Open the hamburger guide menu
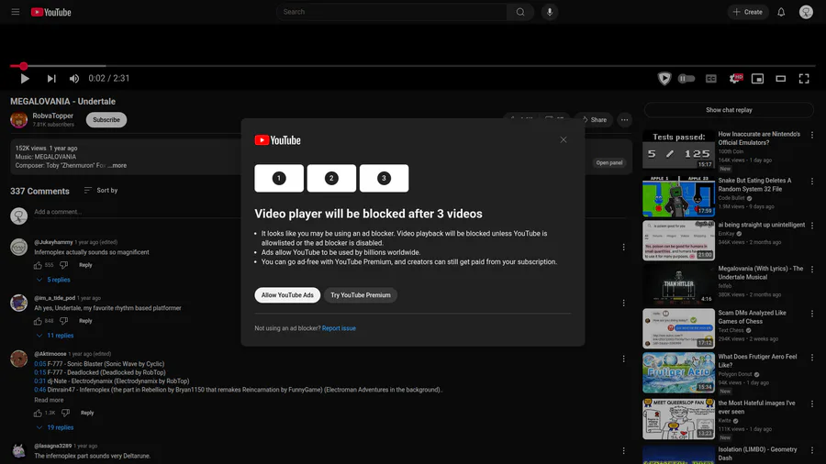826x464 pixels. [x=16, y=12]
